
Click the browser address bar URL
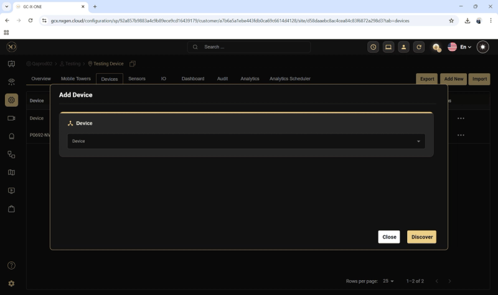point(230,20)
